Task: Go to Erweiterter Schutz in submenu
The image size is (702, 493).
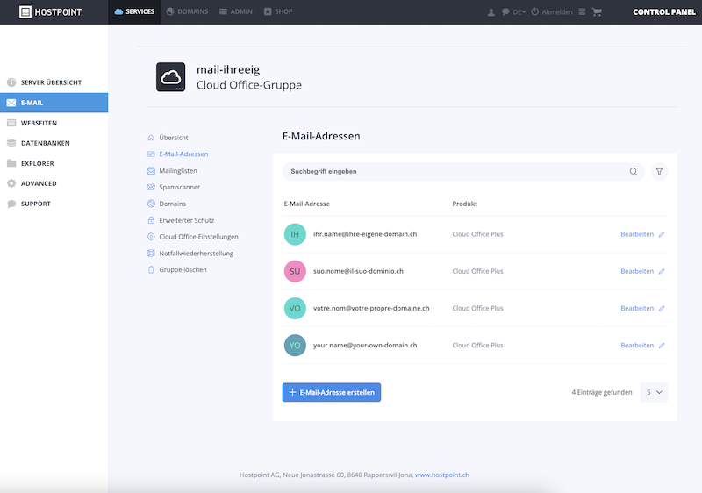Action: point(181,220)
